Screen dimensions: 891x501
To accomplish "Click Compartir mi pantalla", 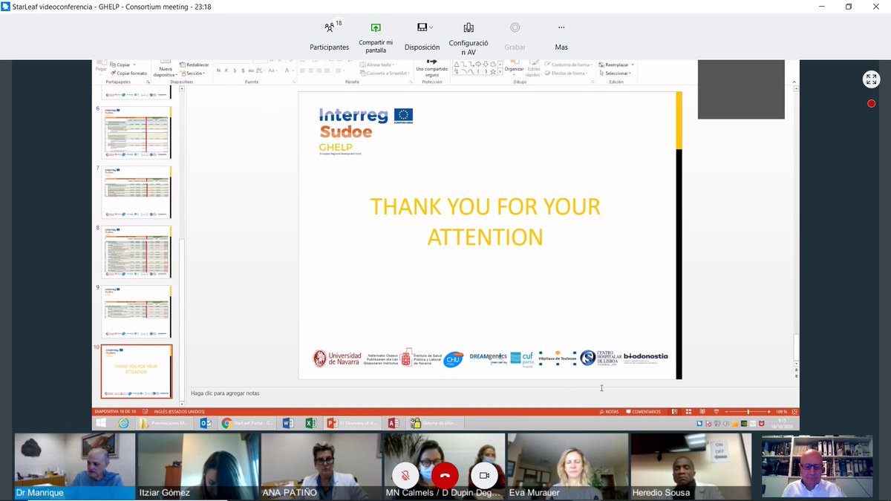I will (376, 37).
